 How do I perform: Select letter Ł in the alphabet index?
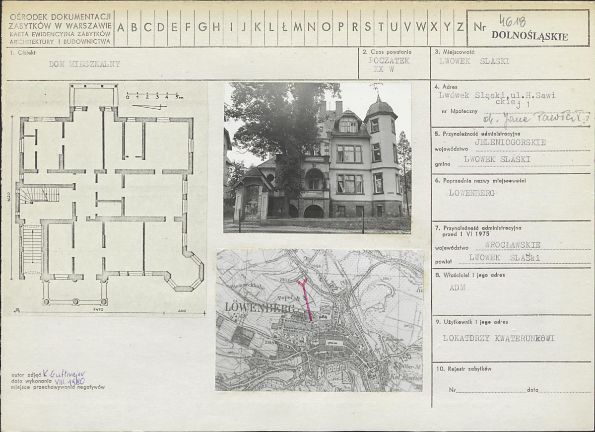tap(284, 27)
